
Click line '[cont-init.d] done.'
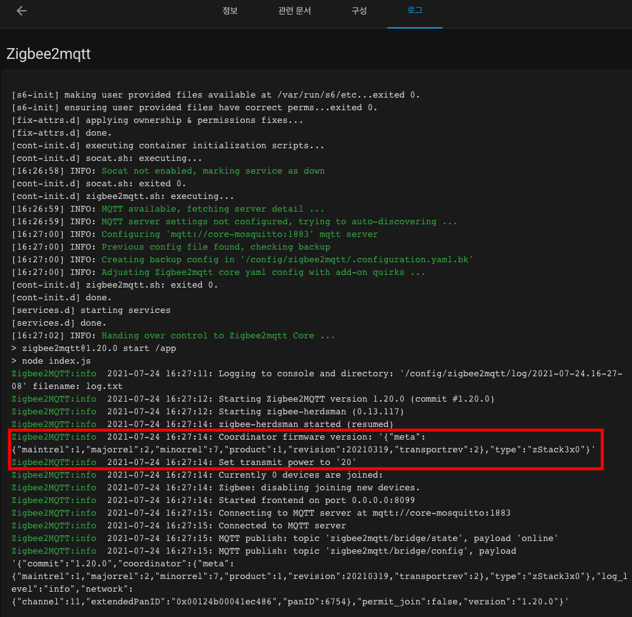(61, 298)
